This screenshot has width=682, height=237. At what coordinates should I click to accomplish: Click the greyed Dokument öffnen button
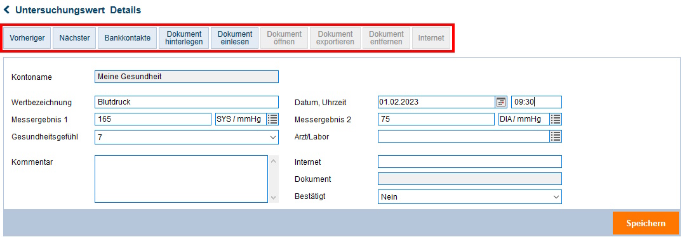(x=284, y=38)
